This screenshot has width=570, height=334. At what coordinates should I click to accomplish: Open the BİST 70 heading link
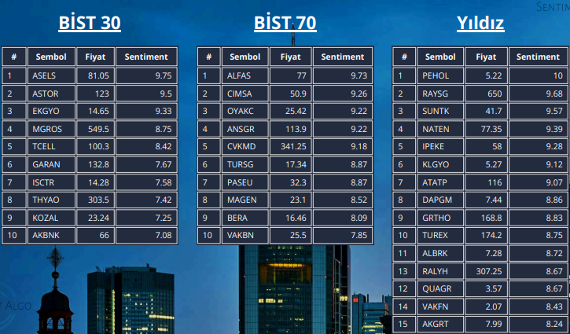pyautogui.click(x=285, y=24)
